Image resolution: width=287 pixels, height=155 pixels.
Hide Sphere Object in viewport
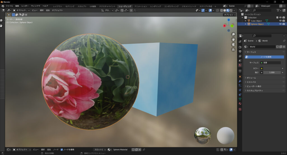point(280,24)
